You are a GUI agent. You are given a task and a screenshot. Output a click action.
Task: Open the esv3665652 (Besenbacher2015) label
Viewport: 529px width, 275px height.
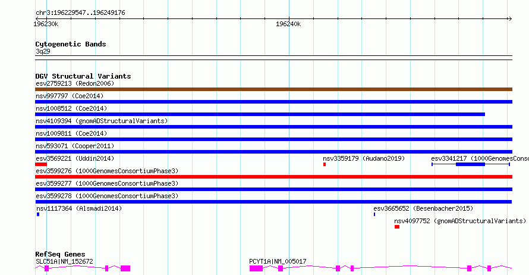(x=423, y=208)
